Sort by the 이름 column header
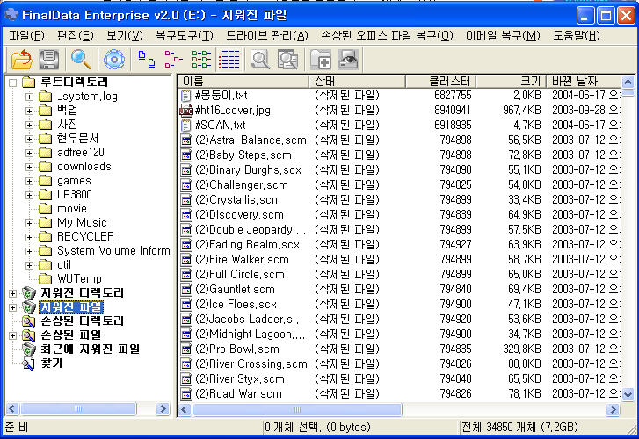Viewport: 639px width, 439px height. pyautogui.click(x=243, y=81)
